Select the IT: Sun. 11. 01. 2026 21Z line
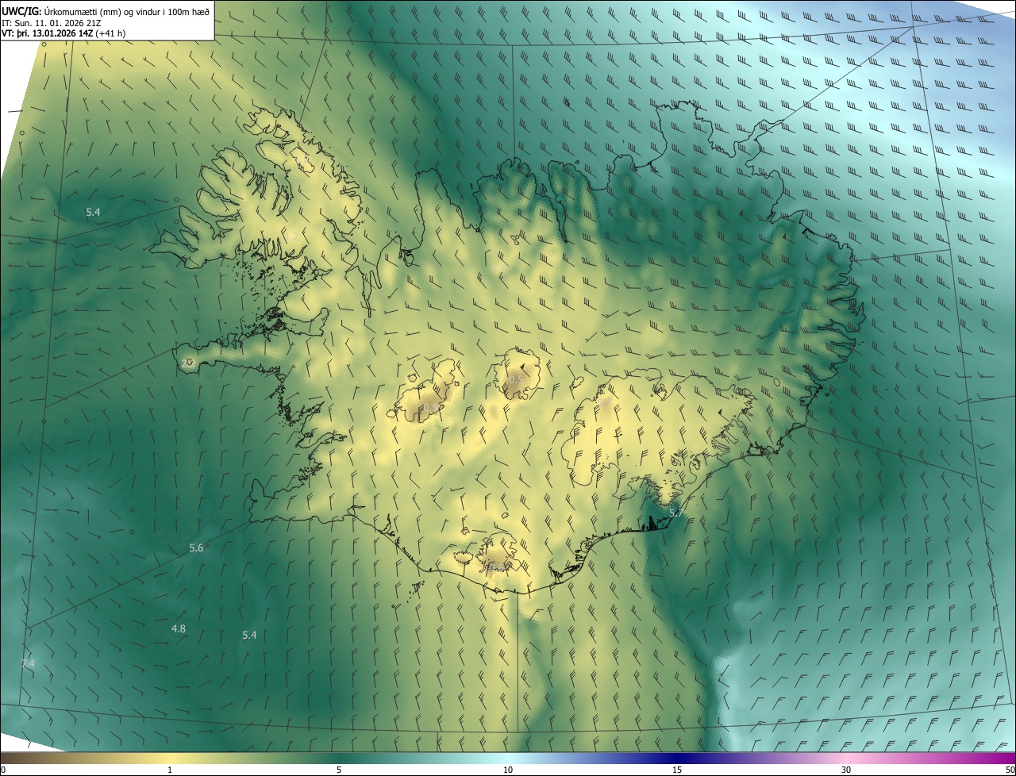 [x=51, y=22]
